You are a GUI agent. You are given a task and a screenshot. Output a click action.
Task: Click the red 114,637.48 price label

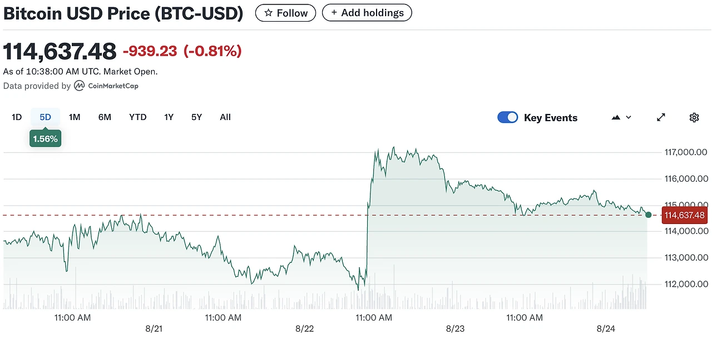pos(684,215)
